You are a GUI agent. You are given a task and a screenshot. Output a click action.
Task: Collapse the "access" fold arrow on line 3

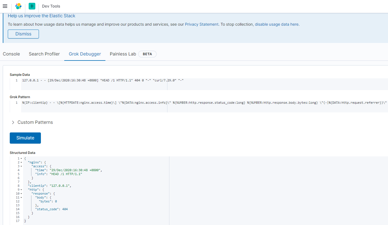21,166
